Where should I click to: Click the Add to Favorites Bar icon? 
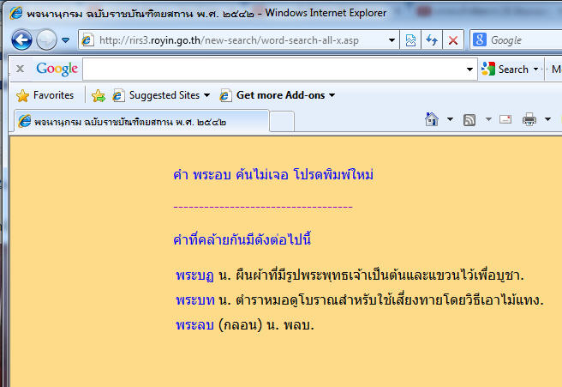coord(99,95)
